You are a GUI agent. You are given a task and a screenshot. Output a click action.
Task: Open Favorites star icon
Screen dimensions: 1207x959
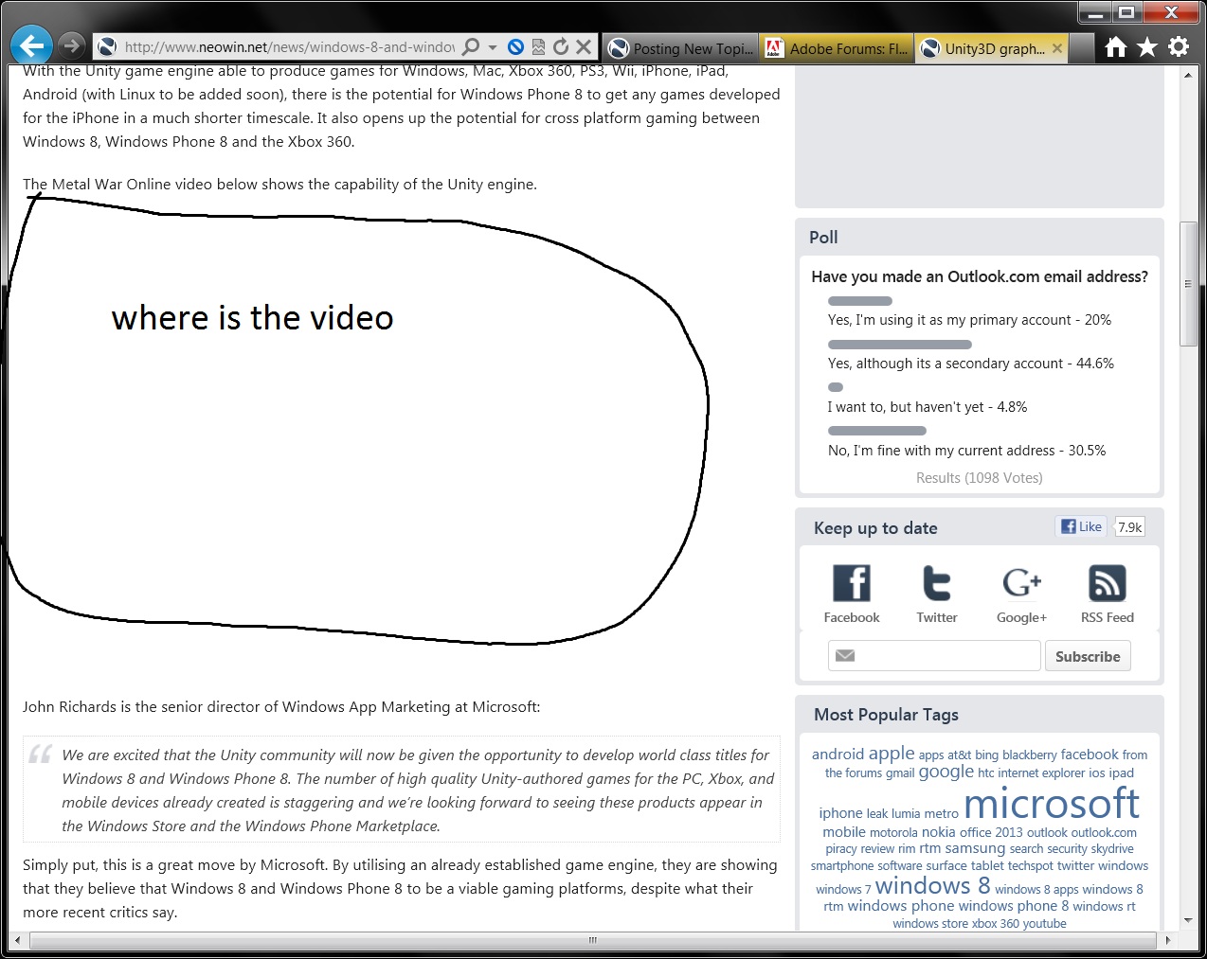tap(1147, 46)
